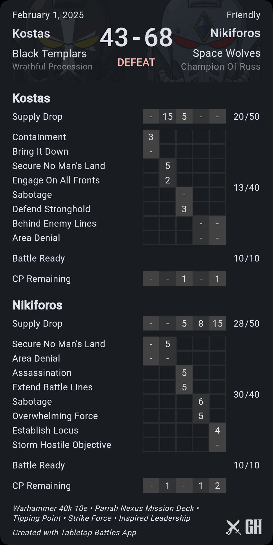Click Kostas's Supply Drop cell showing 15
This screenshot has width=273, height=545.
click(168, 117)
